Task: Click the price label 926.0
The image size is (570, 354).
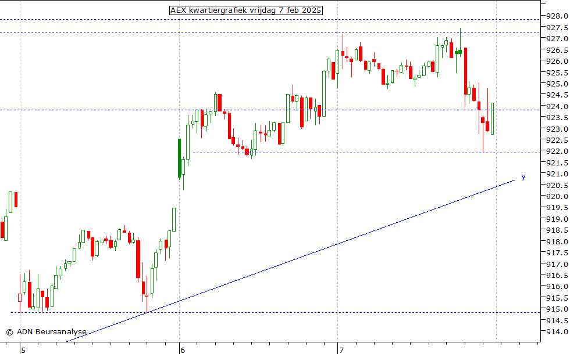Action: [557, 62]
